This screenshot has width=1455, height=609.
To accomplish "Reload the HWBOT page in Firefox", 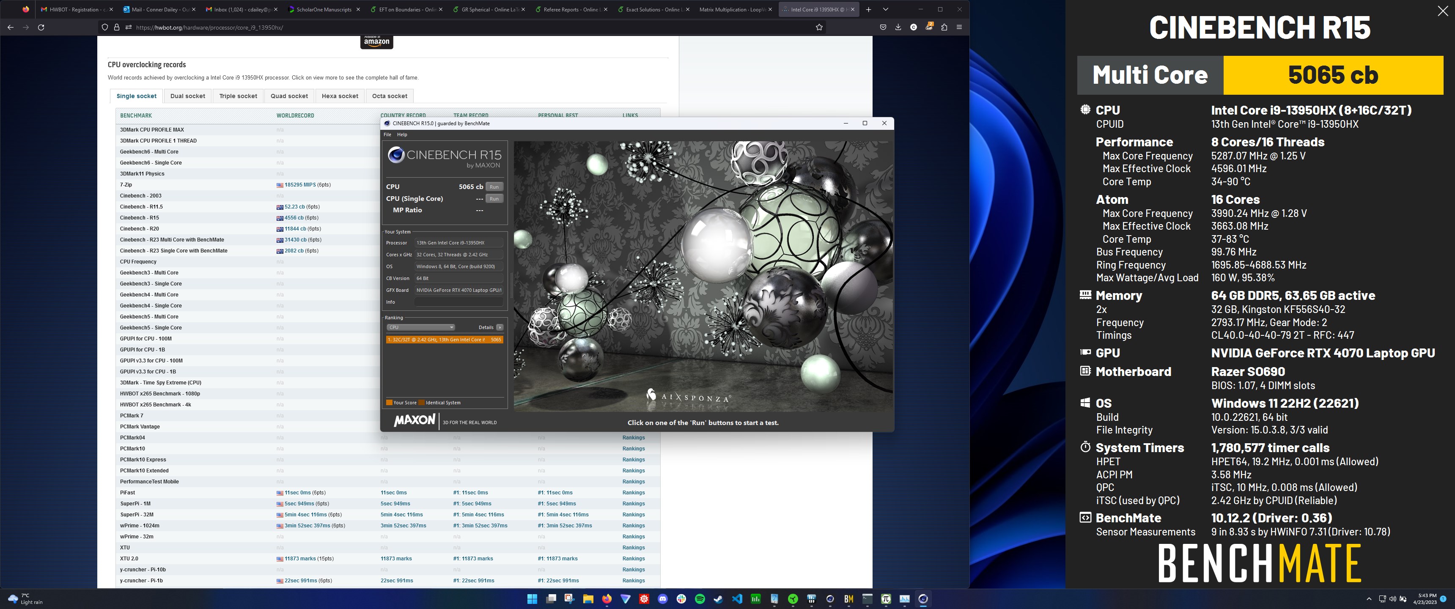I will coord(41,27).
